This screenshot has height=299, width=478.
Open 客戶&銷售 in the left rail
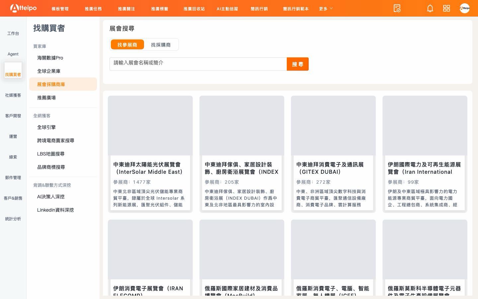click(x=13, y=198)
